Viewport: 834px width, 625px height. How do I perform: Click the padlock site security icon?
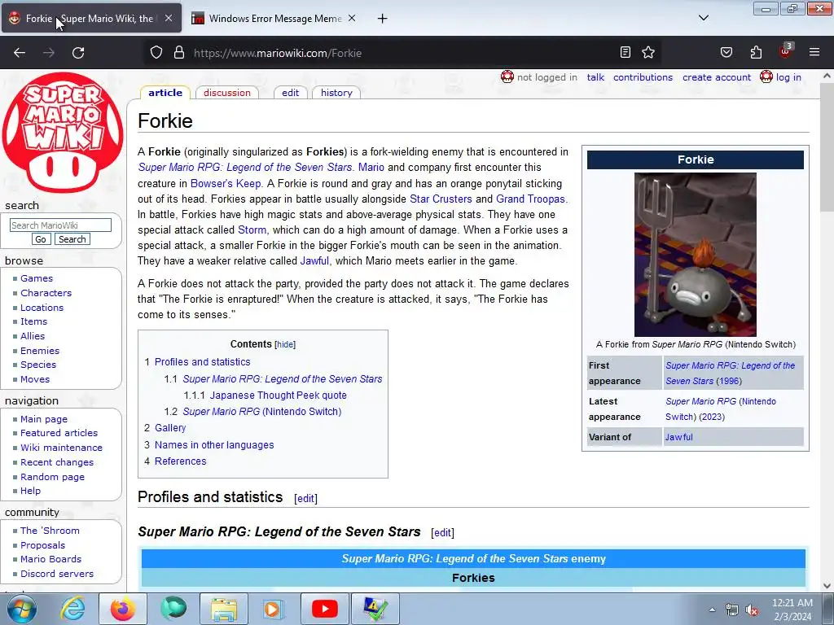pos(179,53)
